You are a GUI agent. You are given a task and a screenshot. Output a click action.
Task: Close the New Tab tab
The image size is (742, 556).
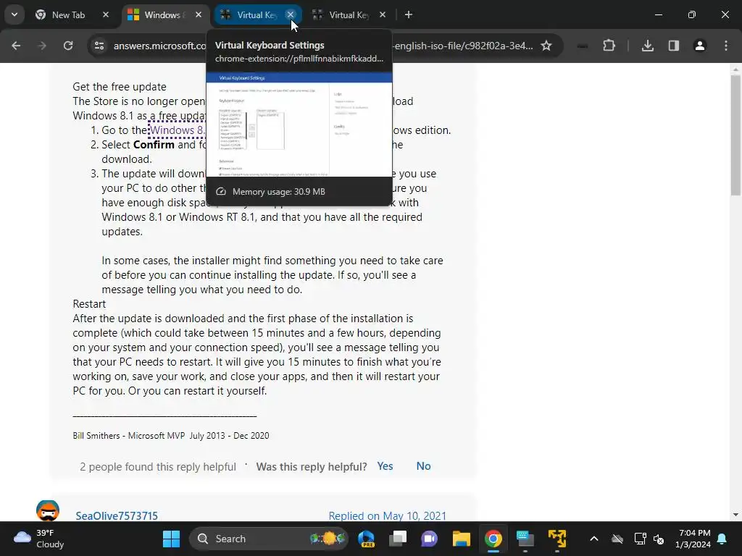(106, 14)
